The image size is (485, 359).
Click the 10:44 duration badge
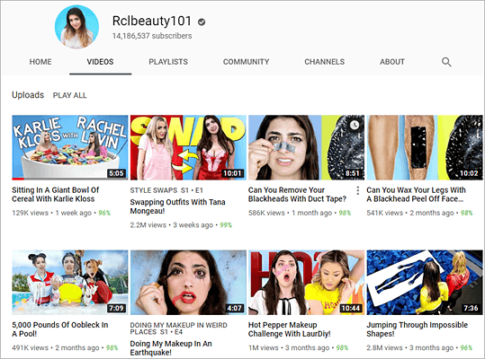pyautogui.click(x=351, y=308)
